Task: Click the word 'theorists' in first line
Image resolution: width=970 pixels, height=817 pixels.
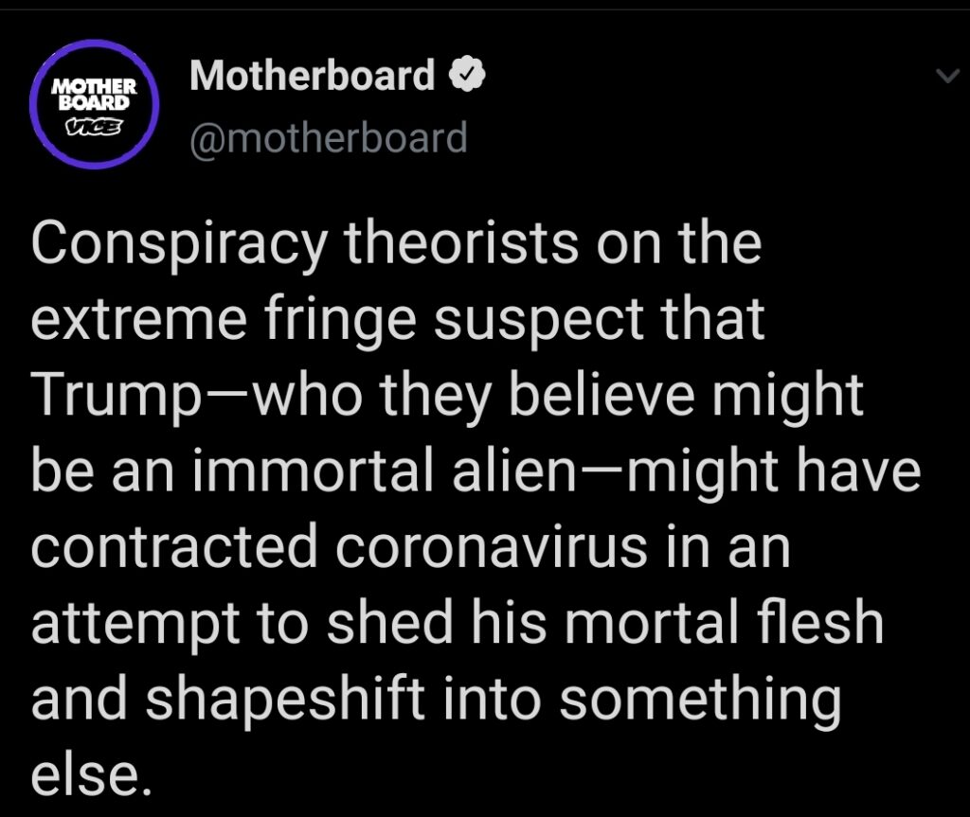Action: (461, 242)
